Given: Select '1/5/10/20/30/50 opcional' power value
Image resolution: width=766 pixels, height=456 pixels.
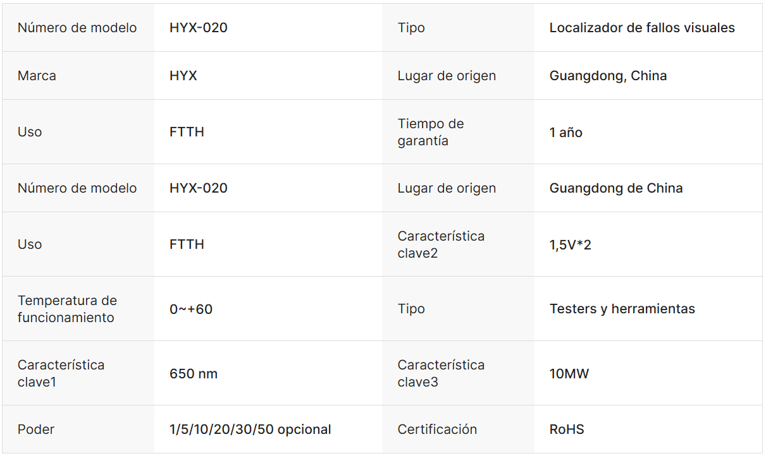Looking at the screenshot, I should pyautogui.click(x=250, y=429).
